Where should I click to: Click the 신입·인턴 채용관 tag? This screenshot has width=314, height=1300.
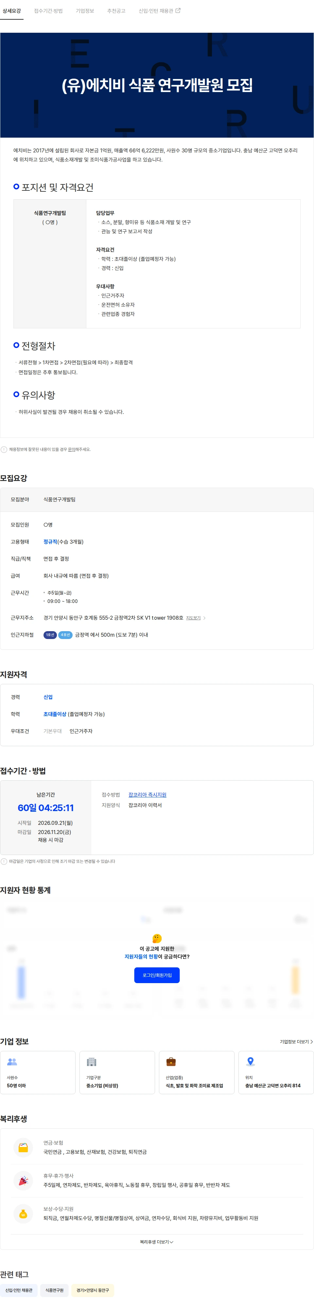19,1290
